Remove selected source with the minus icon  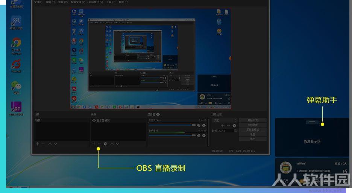pos(99,144)
